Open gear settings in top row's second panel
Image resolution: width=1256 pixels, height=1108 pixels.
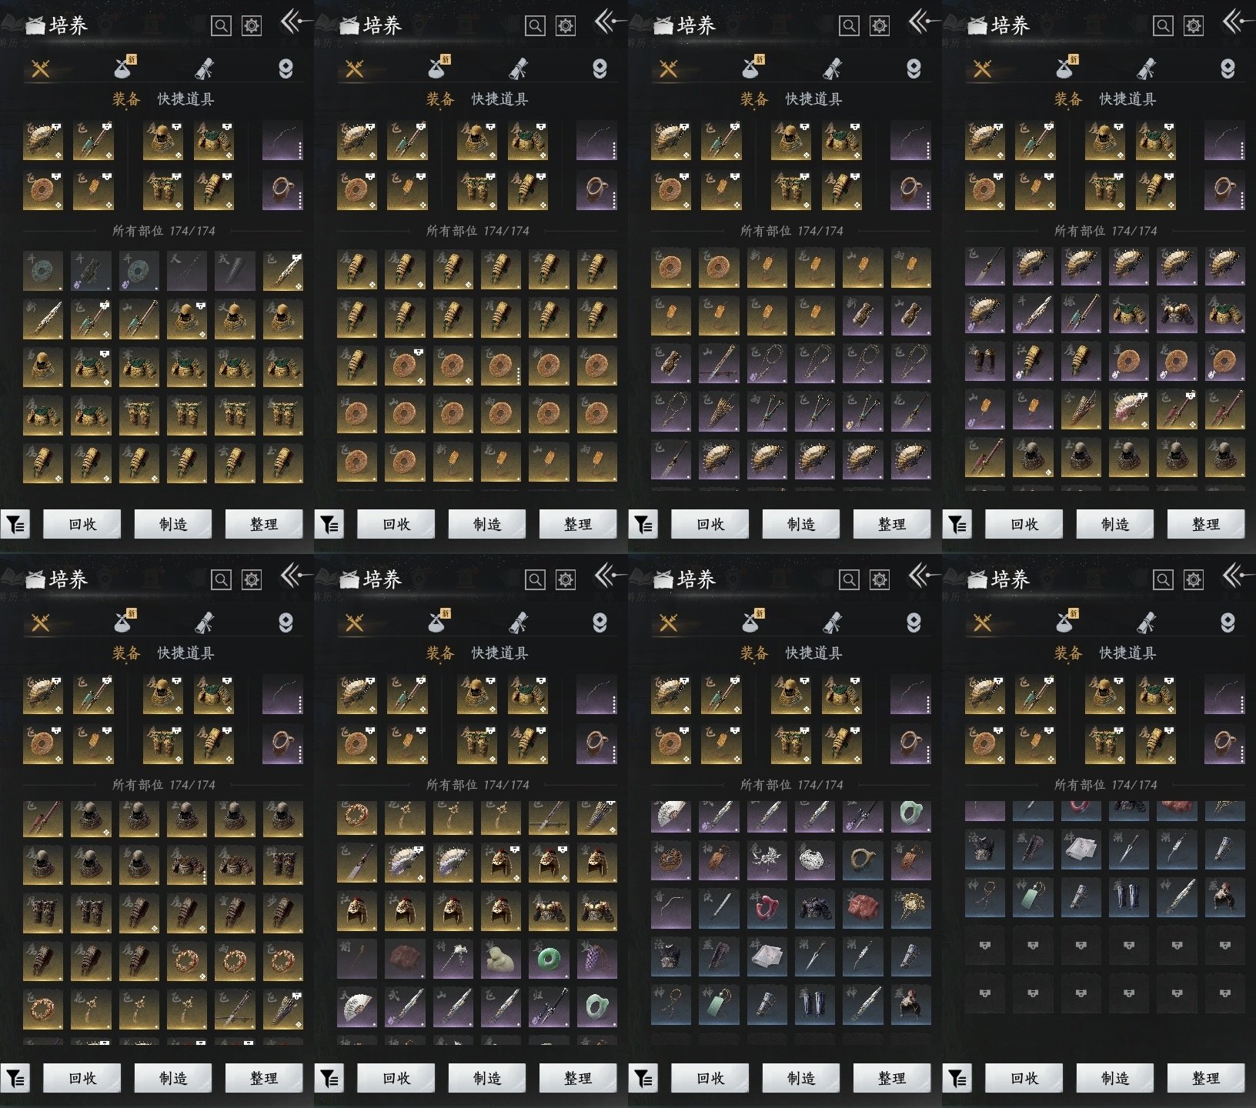tap(566, 26)
